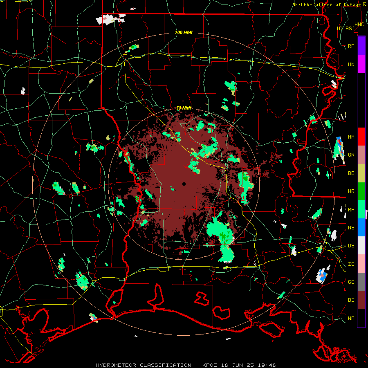Click the RF legend label
Screen dimensions: 368x368
pyautogui.click(x=351, y=46)
